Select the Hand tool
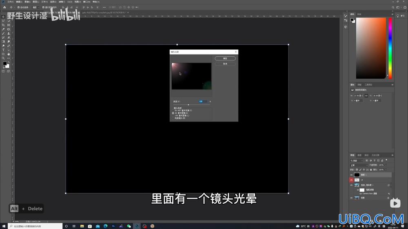Viewport: 408px width, 229px height. coord(9,54)
